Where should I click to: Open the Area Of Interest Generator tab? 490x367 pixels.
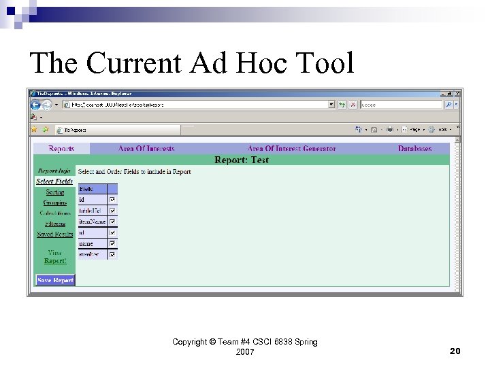(x=292, y=149)
